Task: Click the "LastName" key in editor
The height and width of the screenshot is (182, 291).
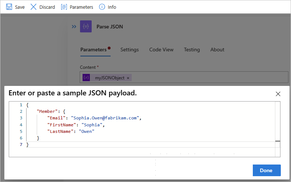Action: (59, 131)
